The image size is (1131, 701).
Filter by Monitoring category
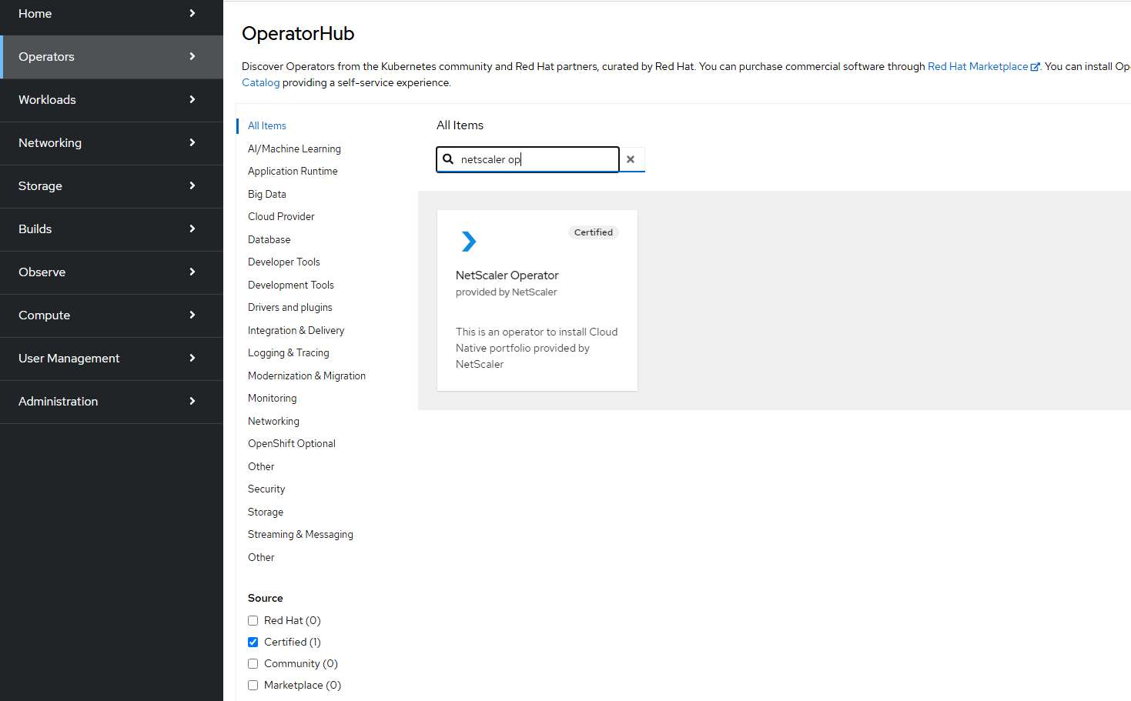(273, 398)
